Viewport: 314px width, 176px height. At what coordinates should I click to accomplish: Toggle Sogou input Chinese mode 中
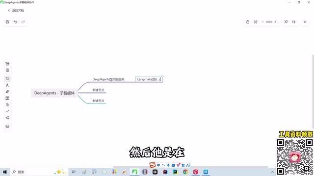(158, 165)
